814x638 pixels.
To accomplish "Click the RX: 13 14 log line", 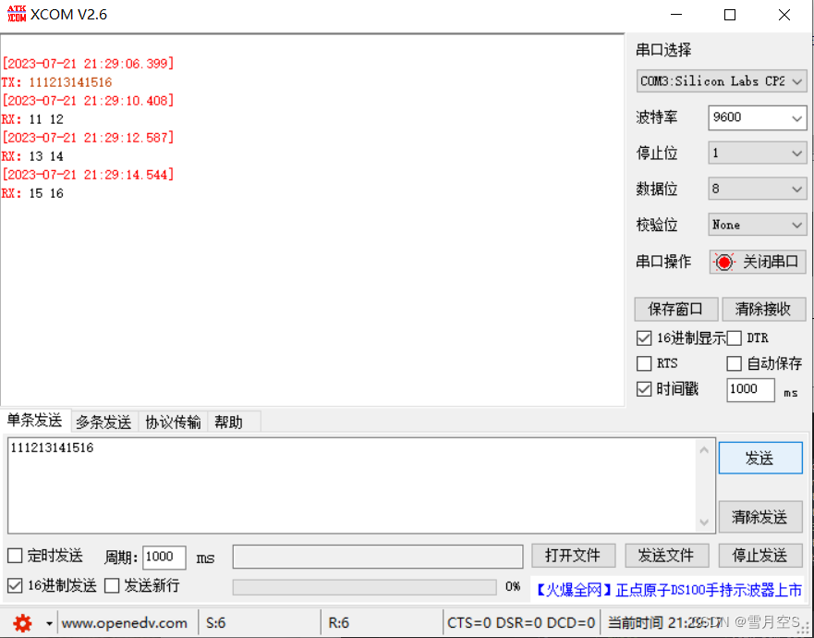I will point(32,156).
